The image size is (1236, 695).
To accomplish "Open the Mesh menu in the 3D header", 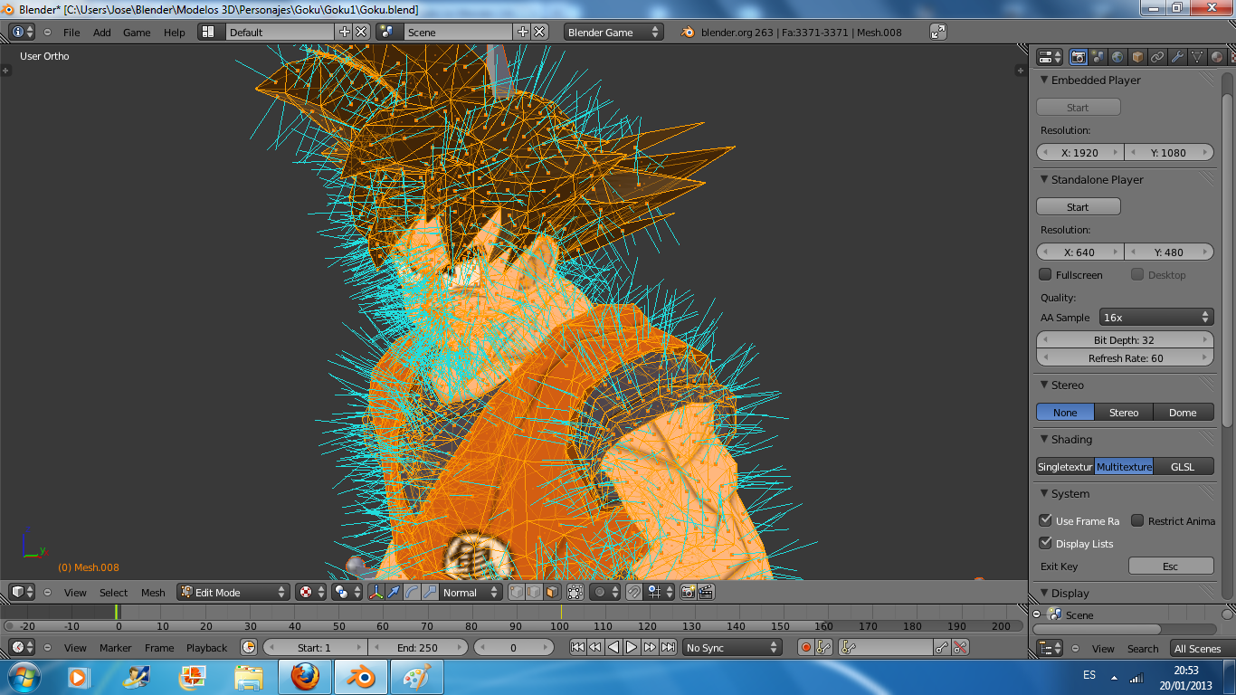I will [153, 593].
